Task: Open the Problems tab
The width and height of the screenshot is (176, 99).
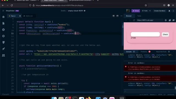Action: [144, 52]
